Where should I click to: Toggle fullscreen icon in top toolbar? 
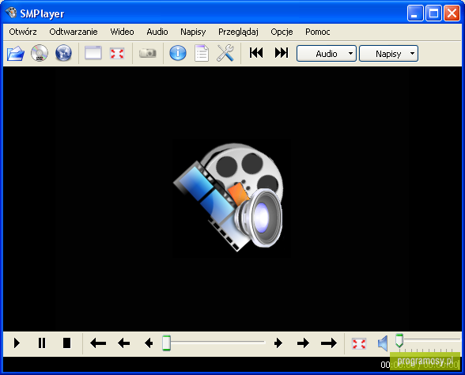pos(117,54)
